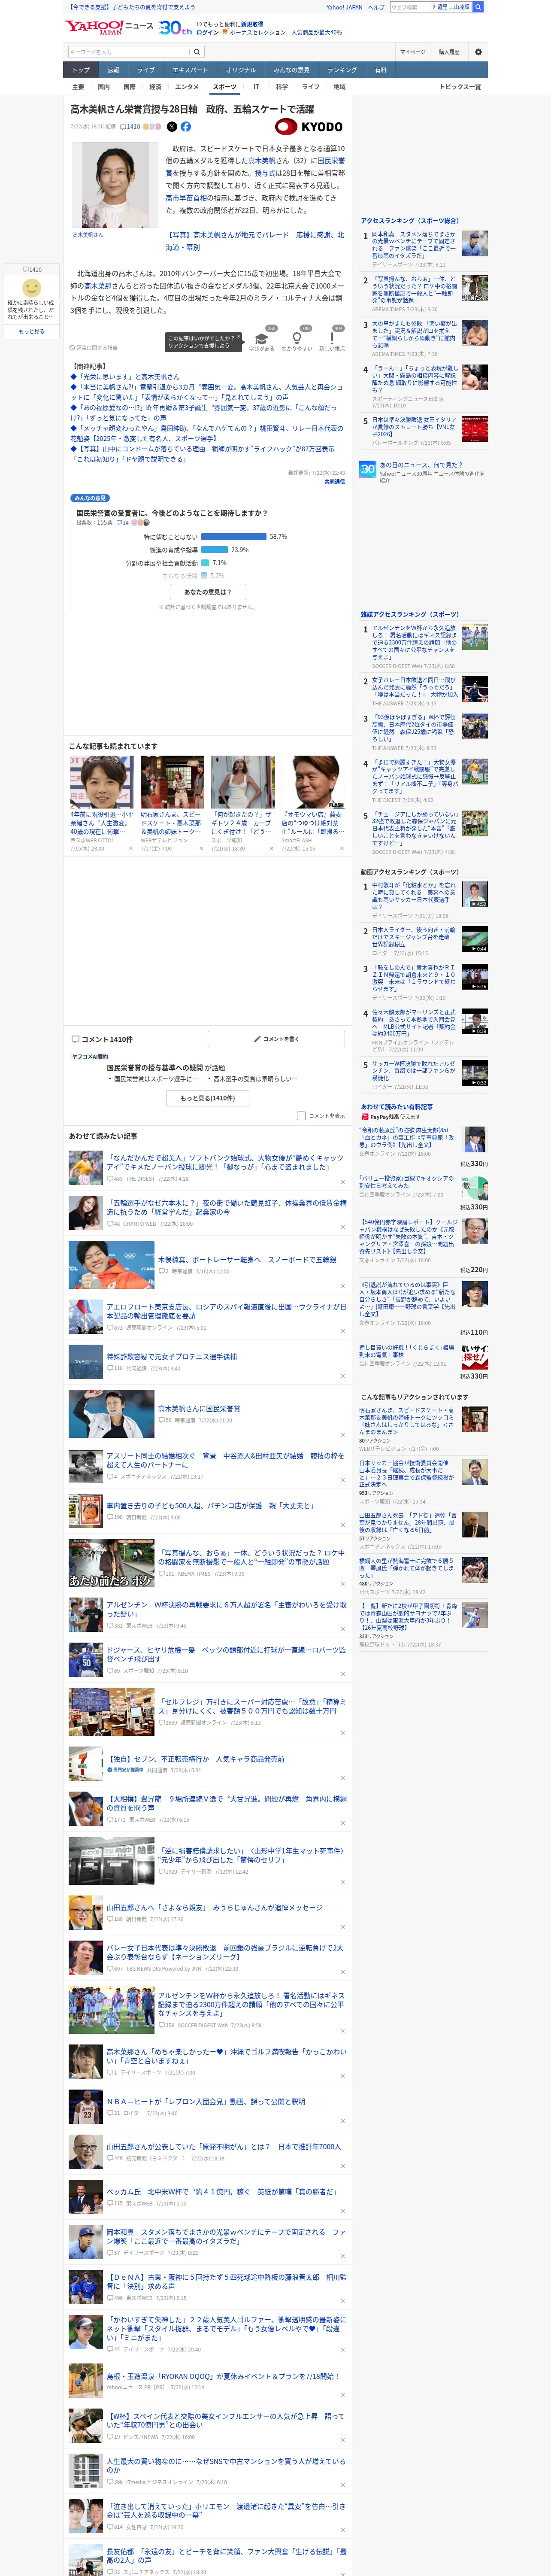Open the ヘルプ link in top header

[x=376, y=7]
